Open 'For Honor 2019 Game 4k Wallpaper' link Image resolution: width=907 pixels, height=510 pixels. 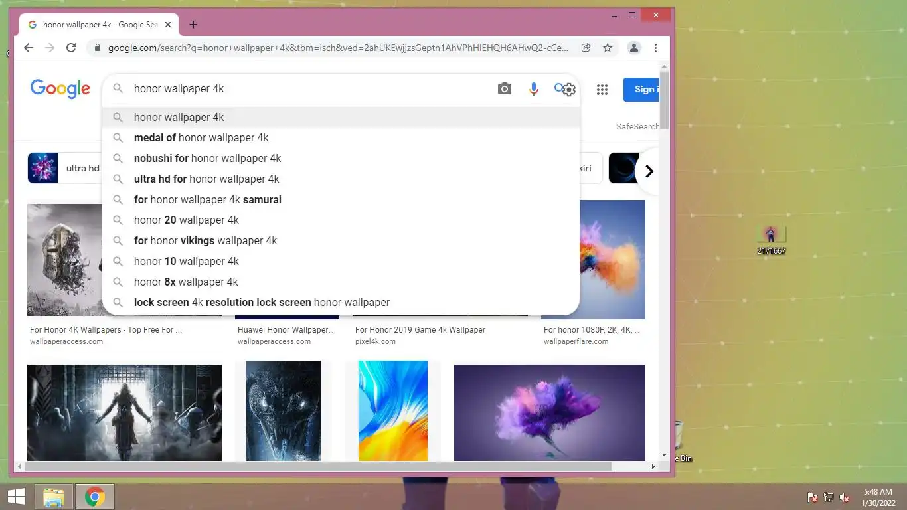(420, 330)
